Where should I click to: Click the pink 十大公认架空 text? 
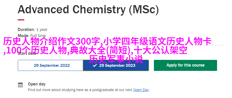coord(161,51)
